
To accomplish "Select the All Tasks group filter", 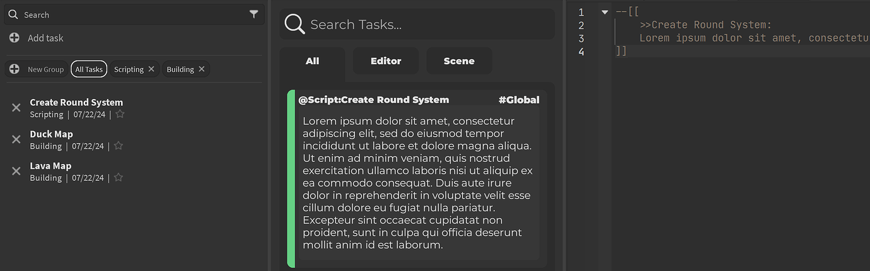I will coord(89,69).
